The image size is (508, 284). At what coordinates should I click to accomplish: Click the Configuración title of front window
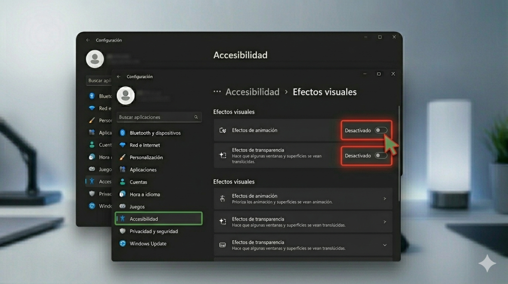coord(139,76)
